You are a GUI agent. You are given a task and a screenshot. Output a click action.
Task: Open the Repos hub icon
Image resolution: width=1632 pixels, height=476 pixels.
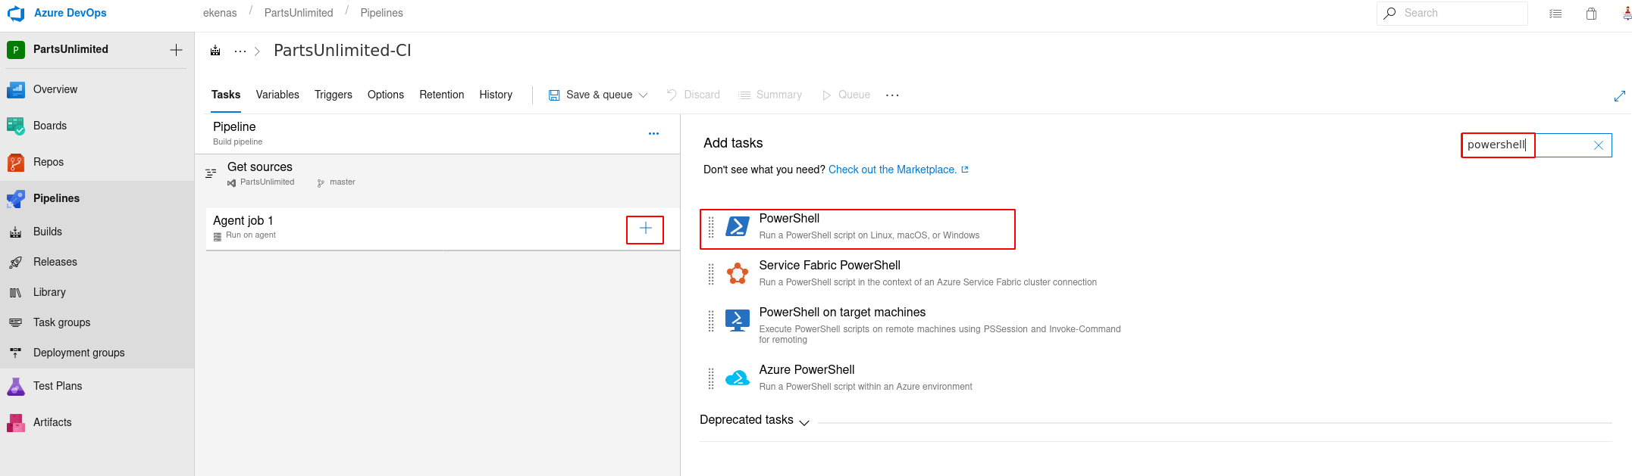tap(16, 162)
